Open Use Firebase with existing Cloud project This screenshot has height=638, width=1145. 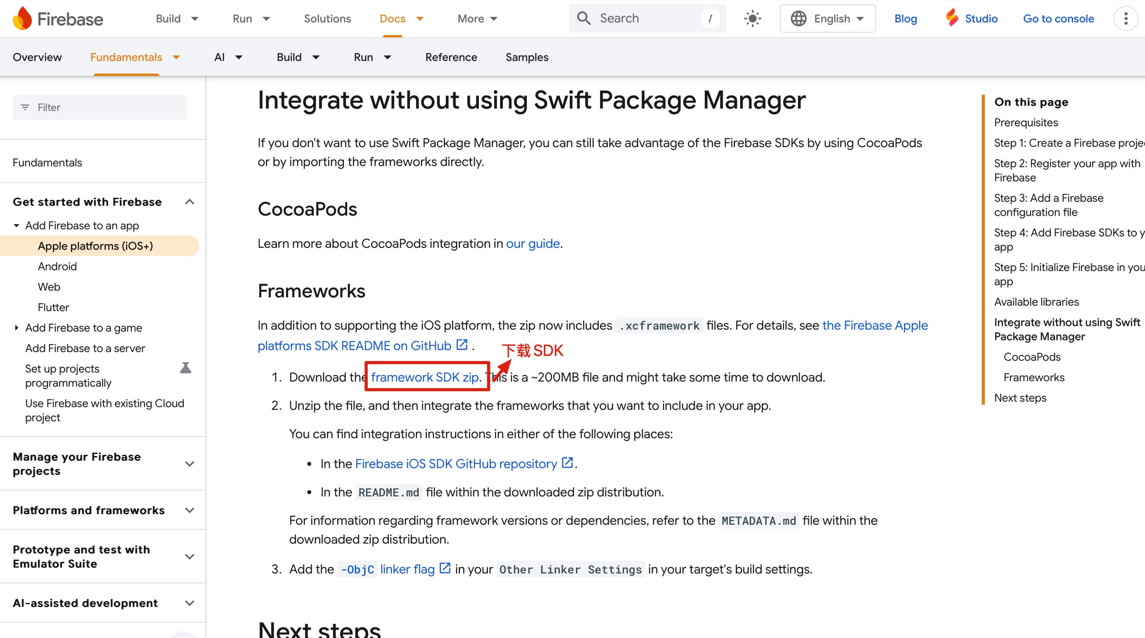pos(104,410)
